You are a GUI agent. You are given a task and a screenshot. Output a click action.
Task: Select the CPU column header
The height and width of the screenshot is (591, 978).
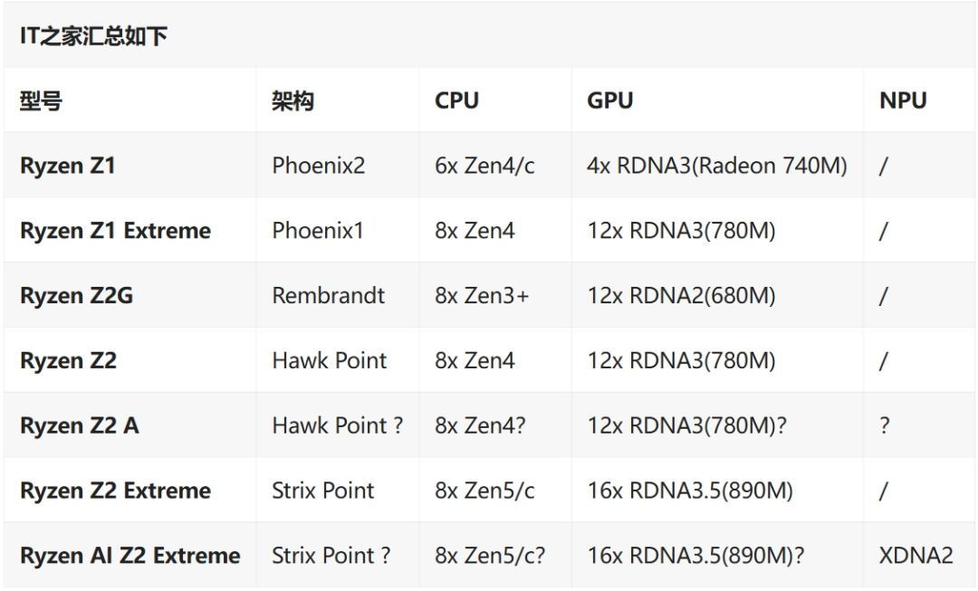point(456,100)
